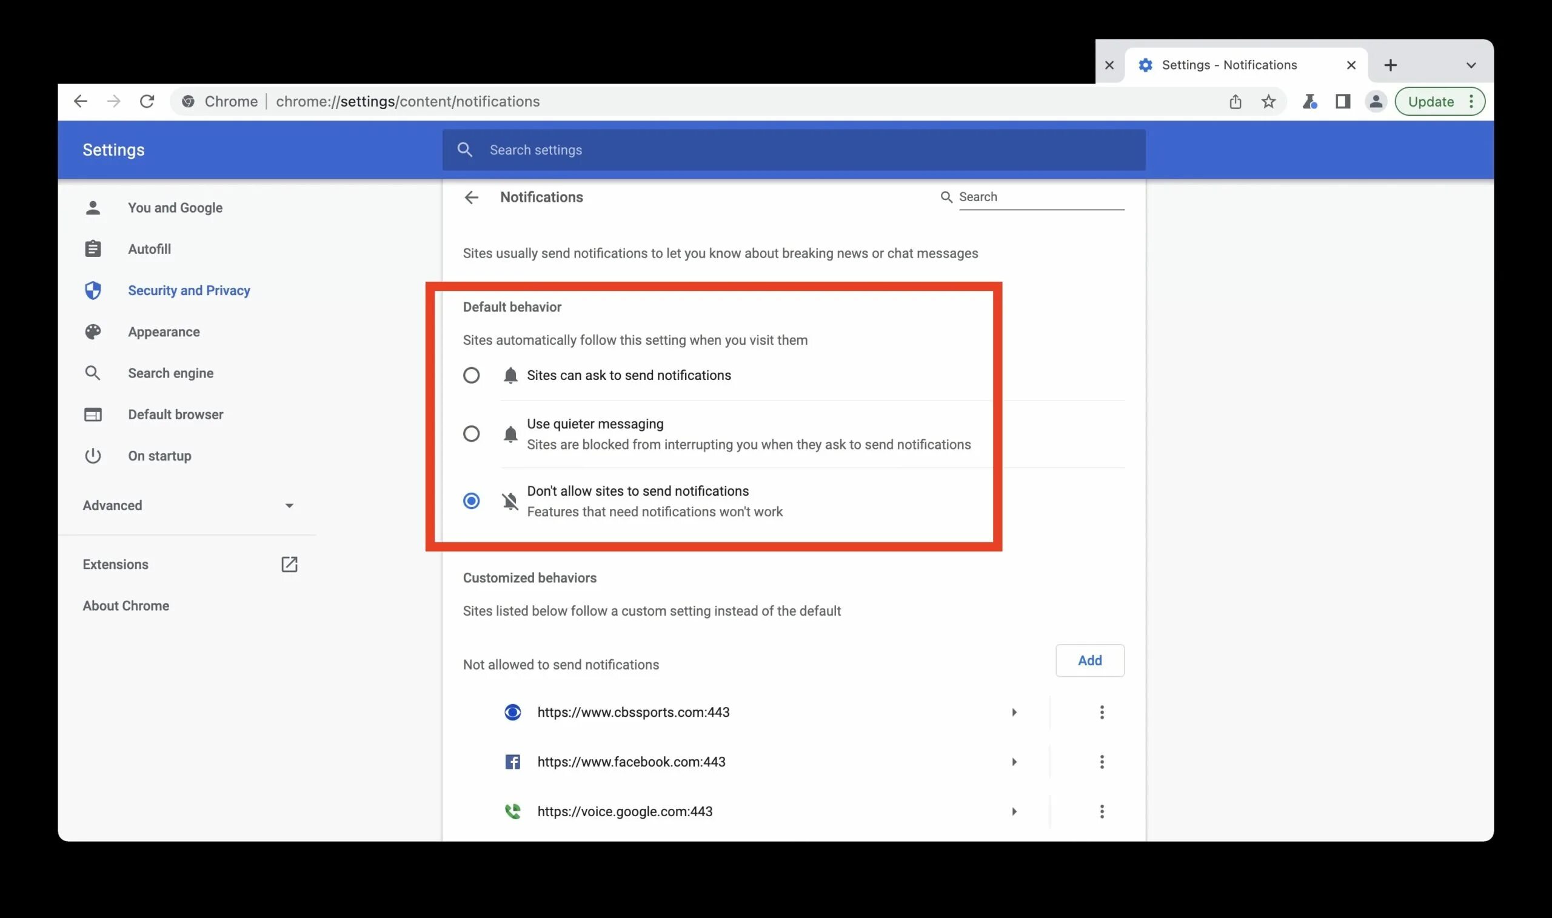
Task: Close the partially hidden adjacent tab
Action: tap(1109, 65)
